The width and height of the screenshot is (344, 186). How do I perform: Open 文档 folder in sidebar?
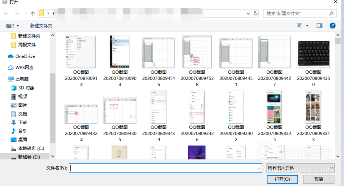[19, 114]
